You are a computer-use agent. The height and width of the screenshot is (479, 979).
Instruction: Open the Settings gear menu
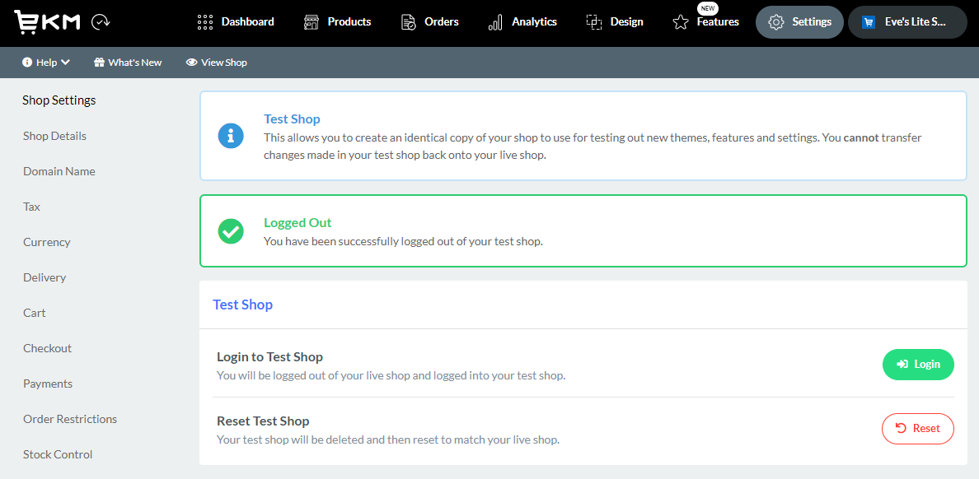pyautogui.click(x=799, y=22)
